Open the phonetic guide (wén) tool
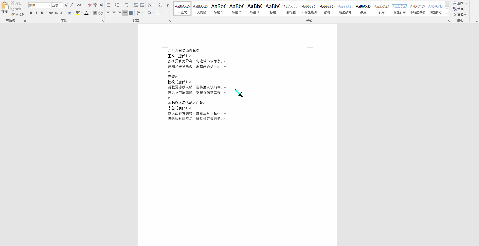Image resolution: width=479 pixels, height=246 pixels. click(95, 5)
